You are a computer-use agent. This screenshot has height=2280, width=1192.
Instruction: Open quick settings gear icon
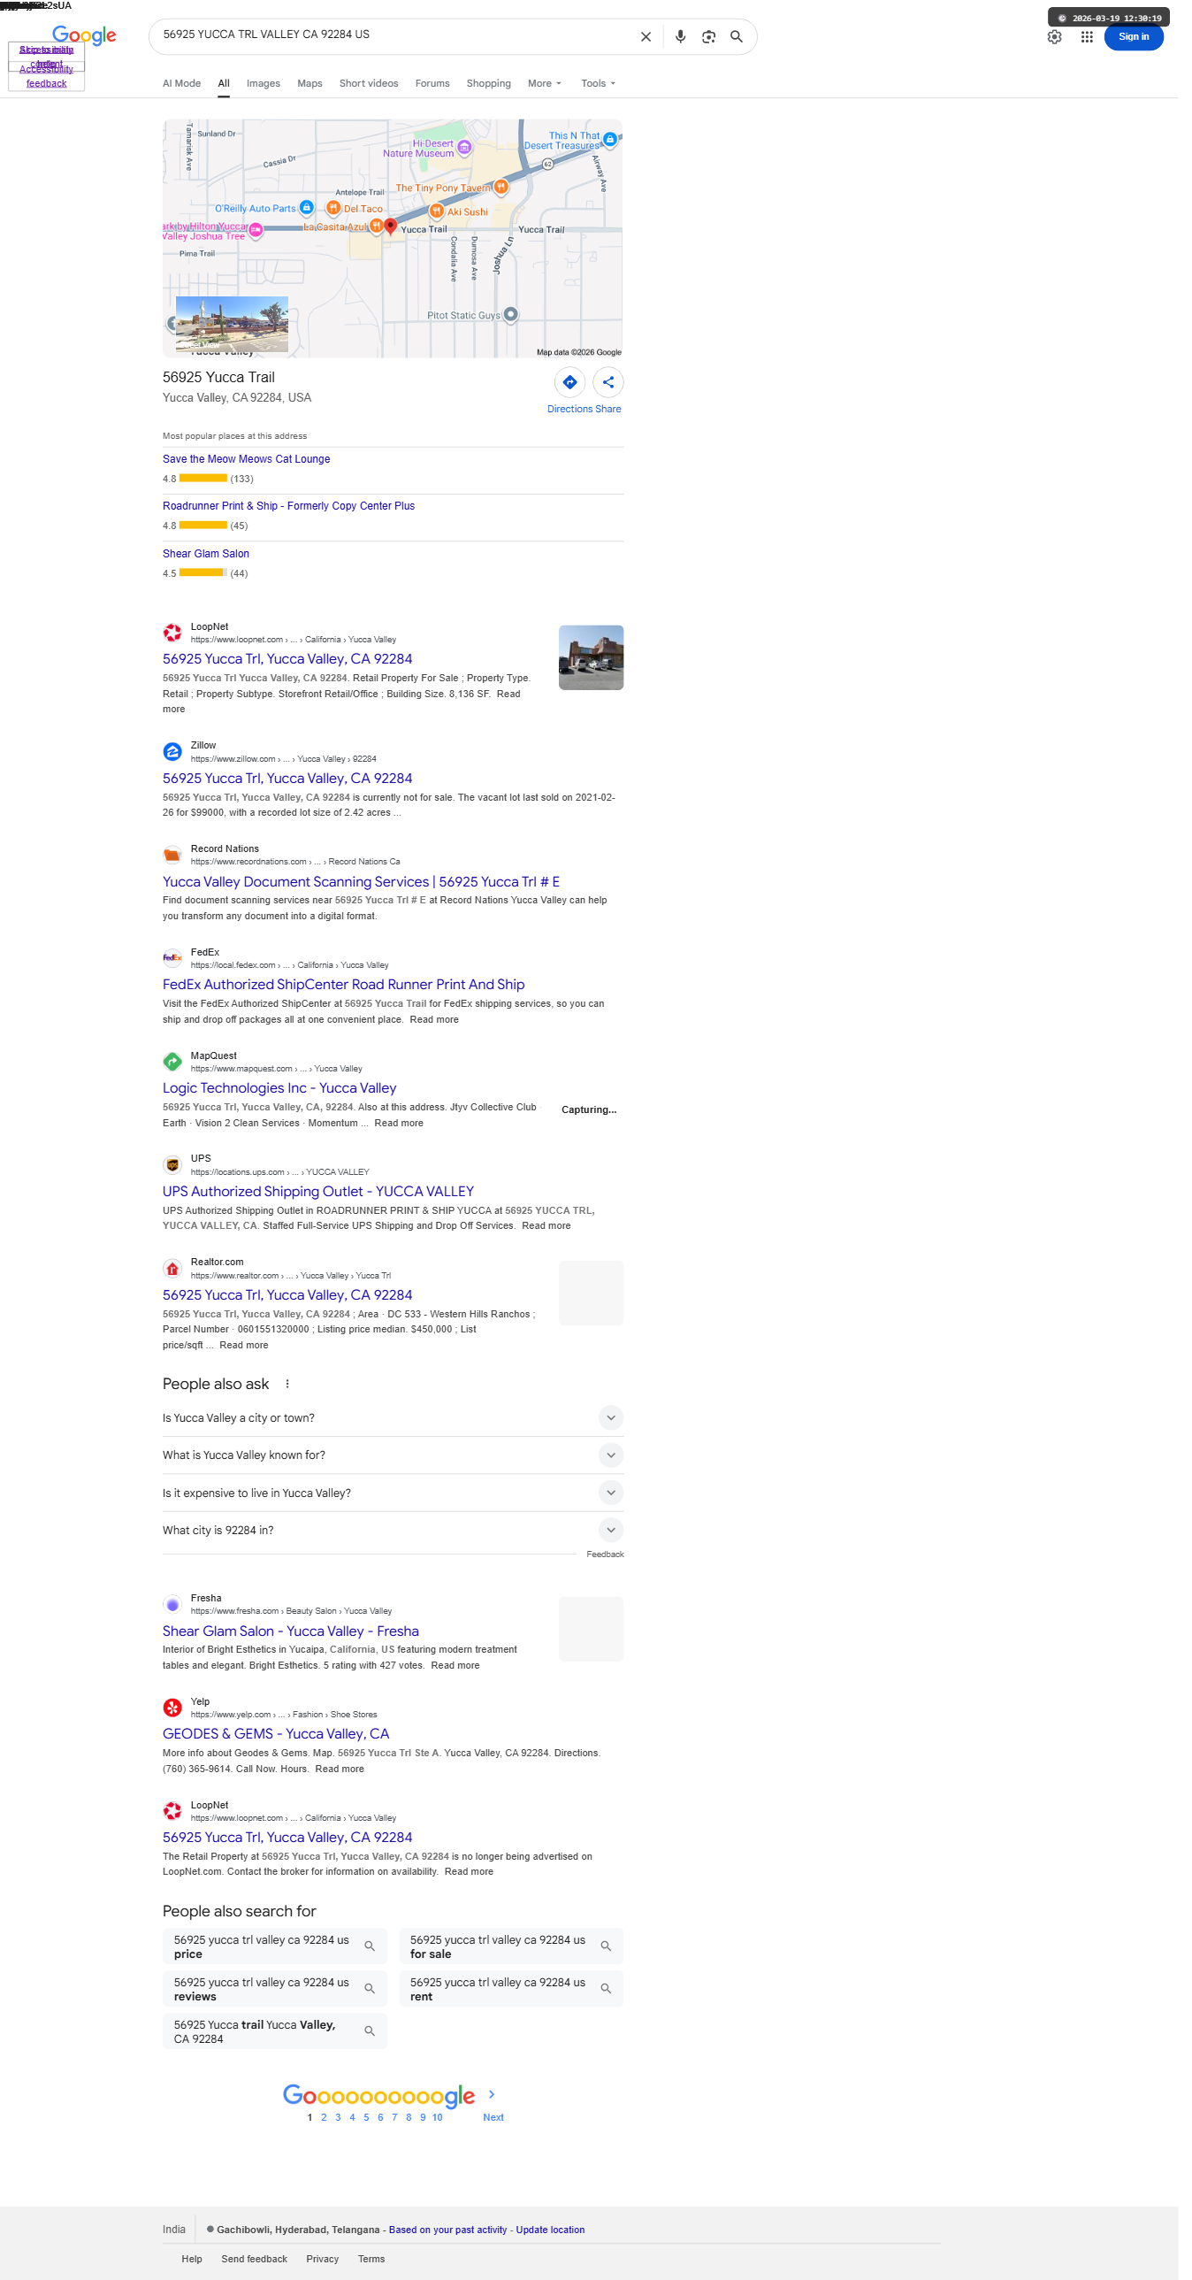1054,37
